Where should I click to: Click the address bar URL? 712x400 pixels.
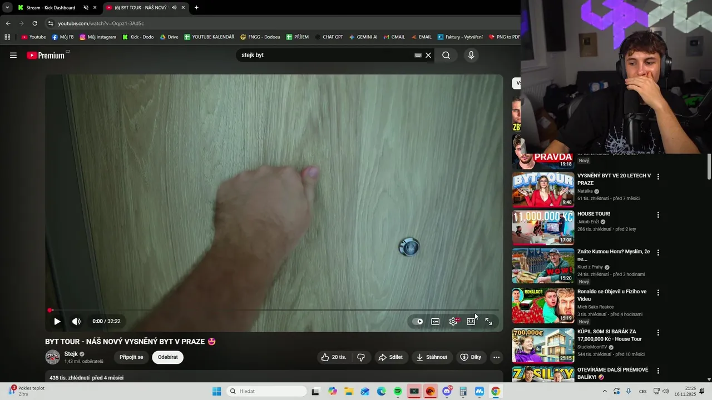[x=101, y=23]
